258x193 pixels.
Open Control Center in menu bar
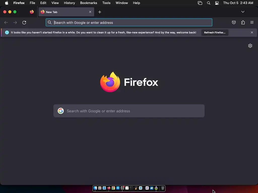coord(217,3)
